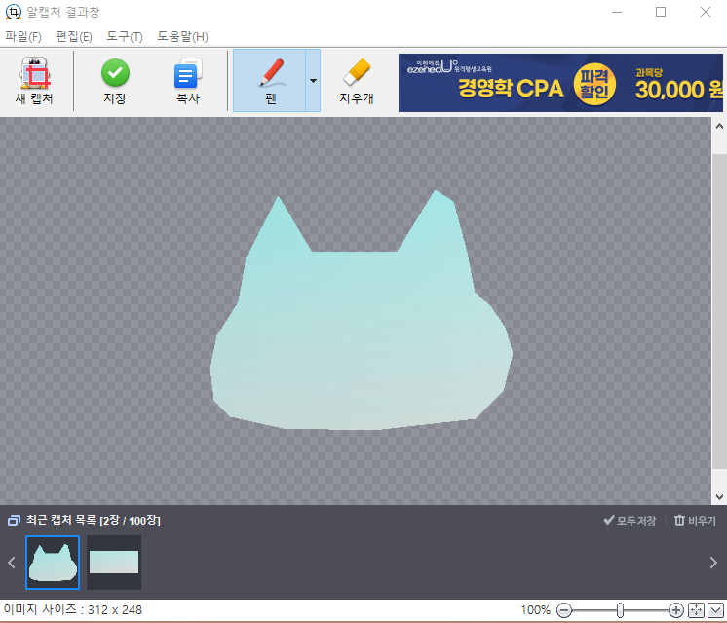Go to next thumbnails with right arrow
727x623 pixels.
(713, 563)
